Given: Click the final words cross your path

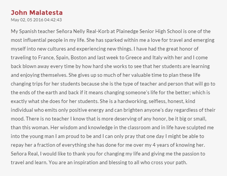Looking at the screenshot, I should 169,163.
